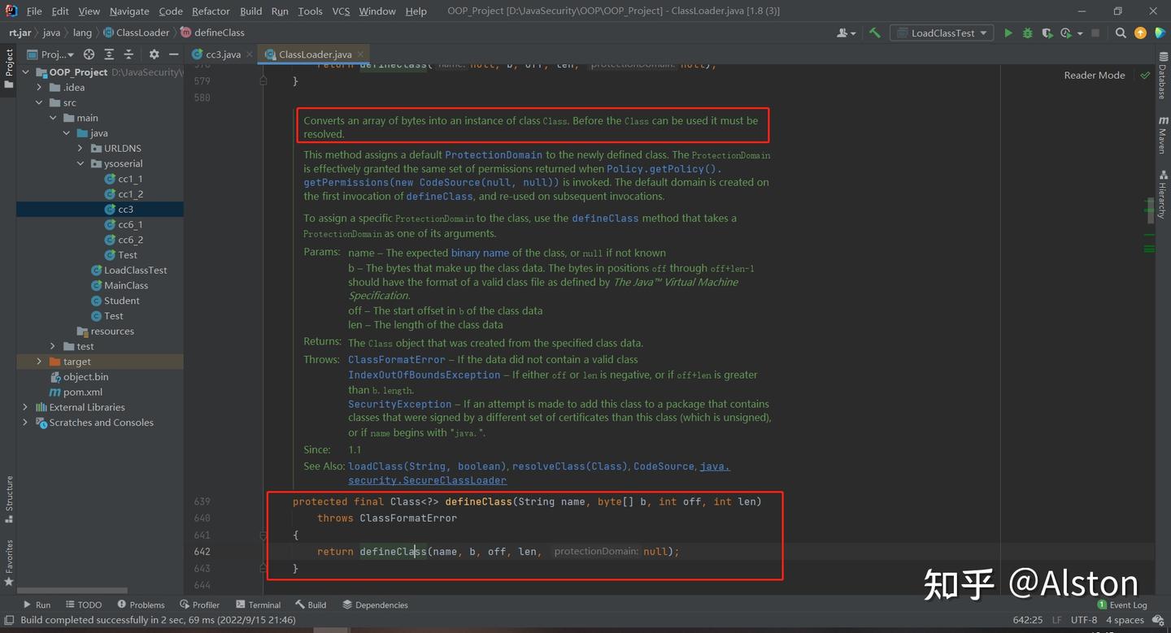Click the 642:25 caret position indicator
Image resolution: width=1171 pixels, height=633 pixels.
pyautogui.click(x=1028, y=620)
